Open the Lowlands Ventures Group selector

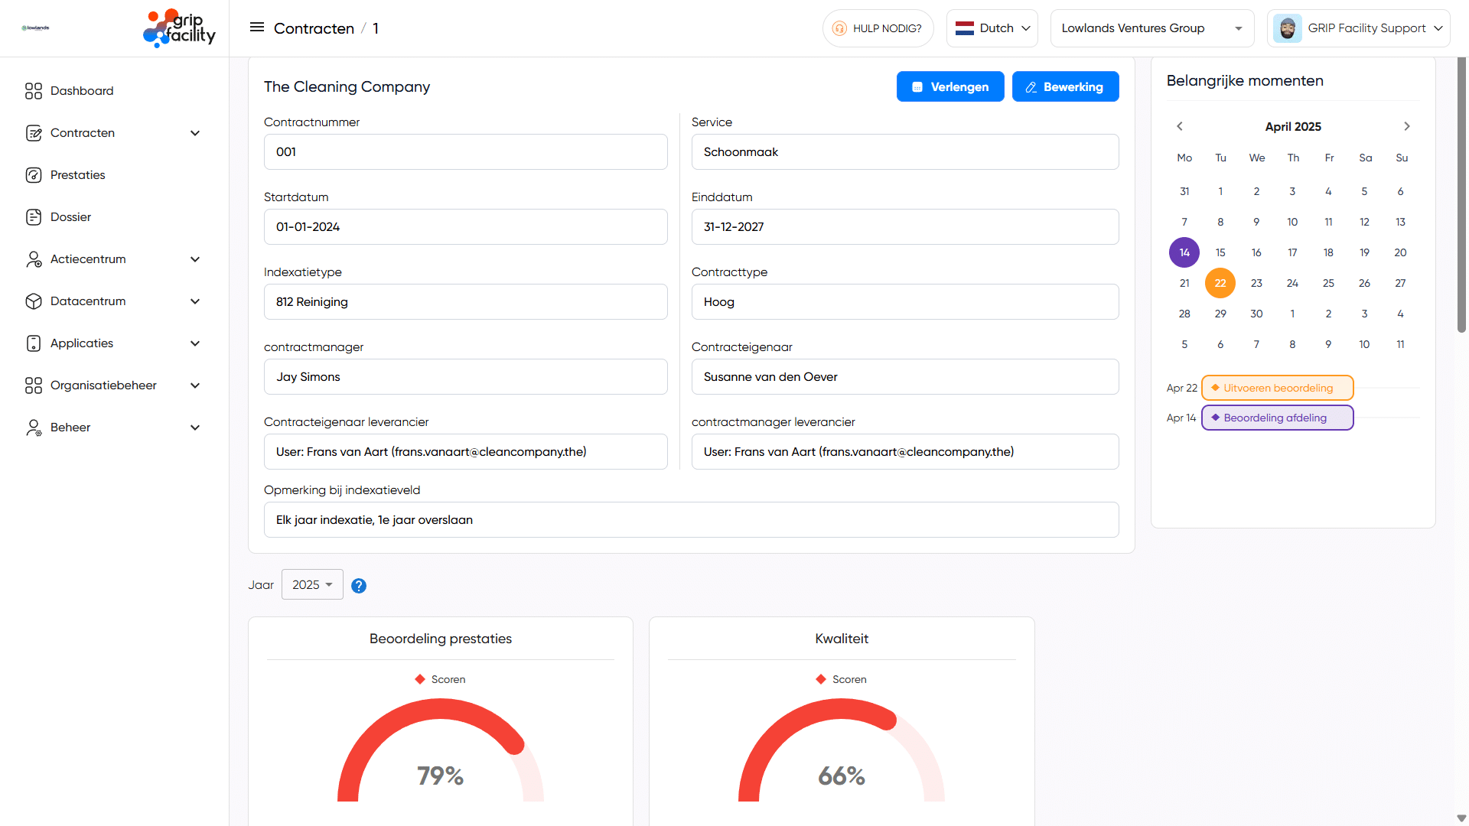pyautogui.click(x=1151, y=28)
